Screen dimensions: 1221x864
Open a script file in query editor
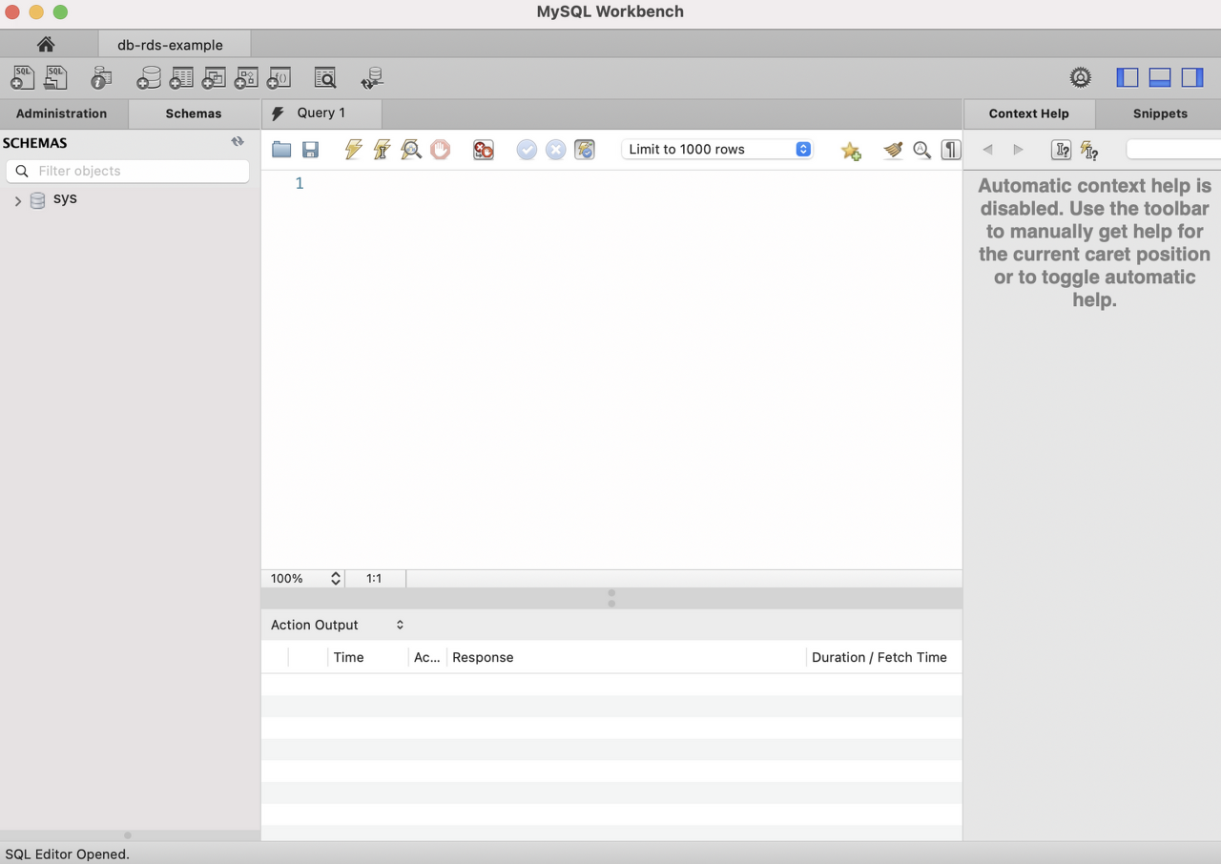click(281, 150)
